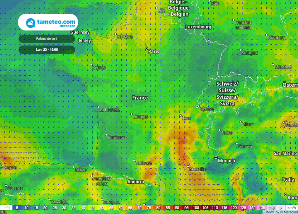Click the Köln city label

point(215,3)
